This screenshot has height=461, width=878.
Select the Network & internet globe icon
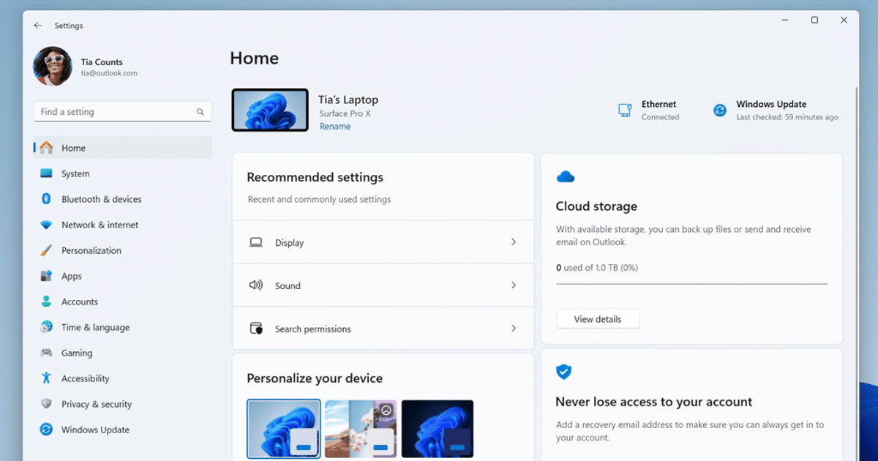point(45,225)
